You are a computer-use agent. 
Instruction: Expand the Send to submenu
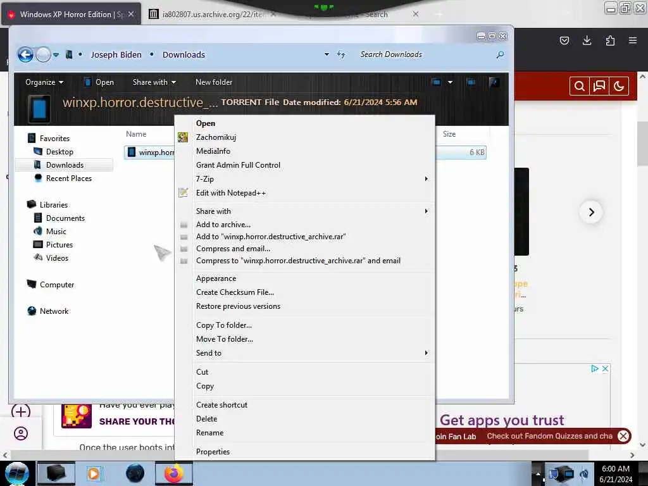(x=304, y=353)
